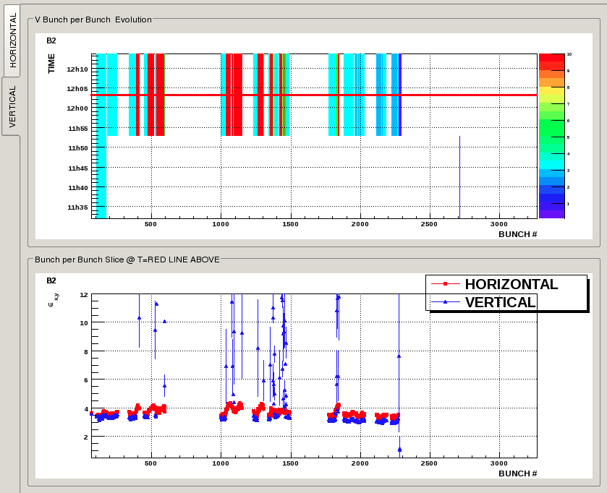The height and width of the screenshot is (493, 607).
Task: Click the HORIZONTAL legend entry
Action: [495, 284]
